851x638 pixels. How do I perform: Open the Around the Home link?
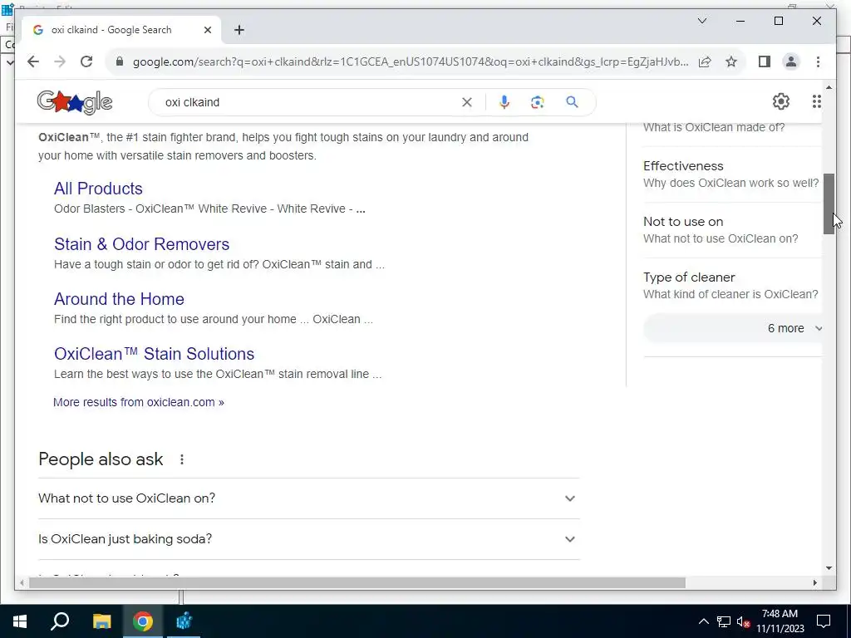point(119,299)
